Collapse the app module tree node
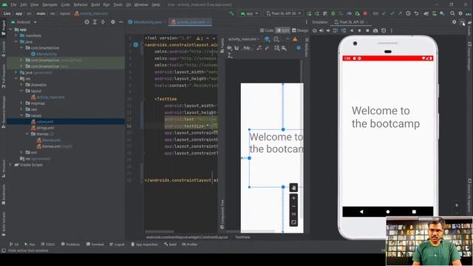This screenshot has width=473, height=266. point(10,30)
